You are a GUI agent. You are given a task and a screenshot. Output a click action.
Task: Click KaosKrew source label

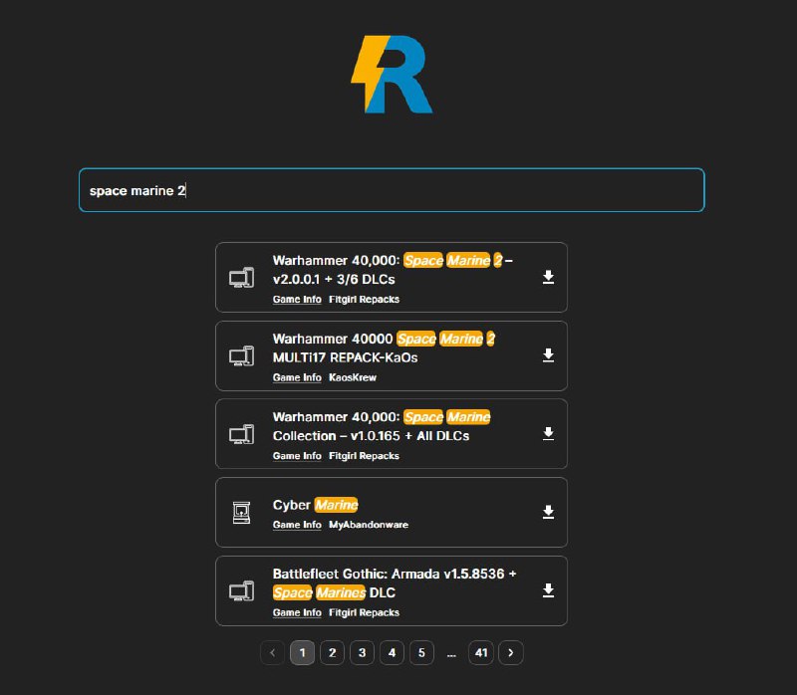[353, 377]
